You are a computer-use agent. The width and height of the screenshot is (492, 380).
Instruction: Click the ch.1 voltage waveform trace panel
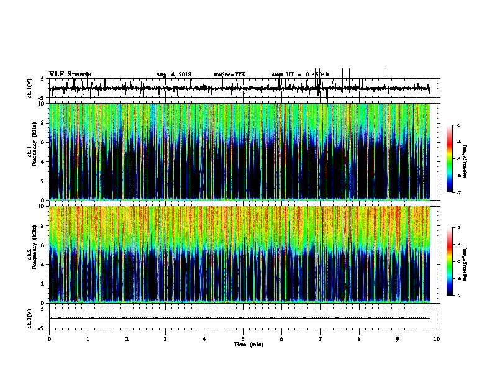tap(243, 88)
